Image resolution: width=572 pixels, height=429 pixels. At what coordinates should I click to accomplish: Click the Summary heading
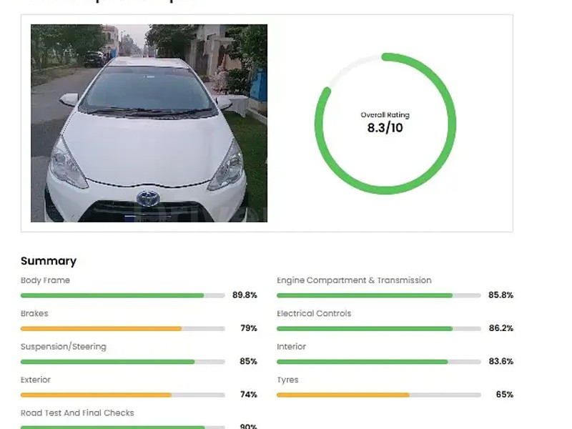49,261
